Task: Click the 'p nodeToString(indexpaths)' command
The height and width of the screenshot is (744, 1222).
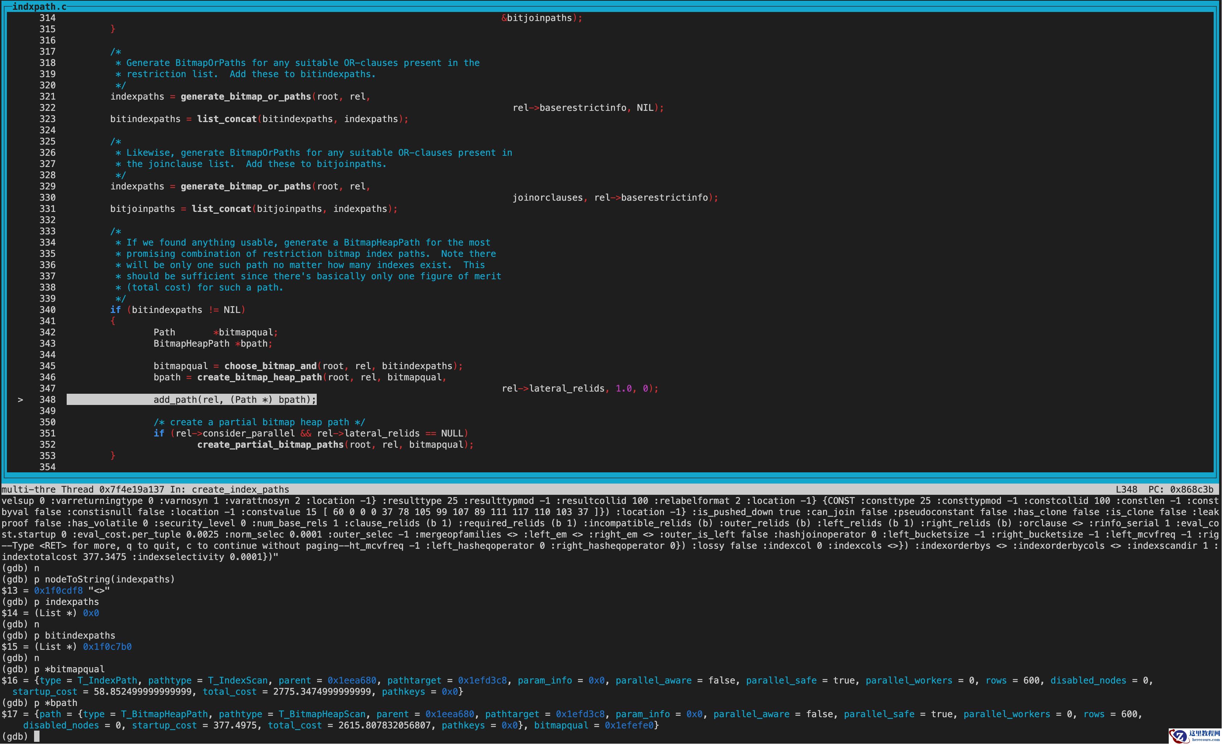Action: (105, 579)
